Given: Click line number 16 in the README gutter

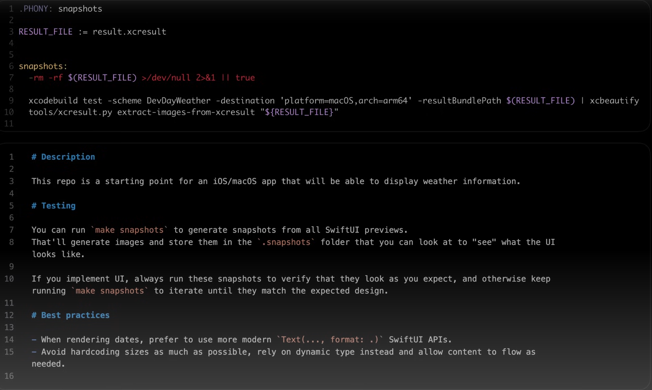Looking at the screenshot, I should [x=9, y=376].
